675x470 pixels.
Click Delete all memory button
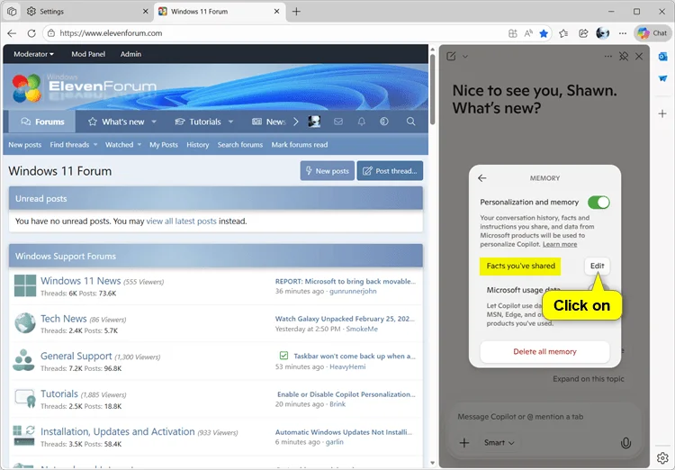click(544, 351)
